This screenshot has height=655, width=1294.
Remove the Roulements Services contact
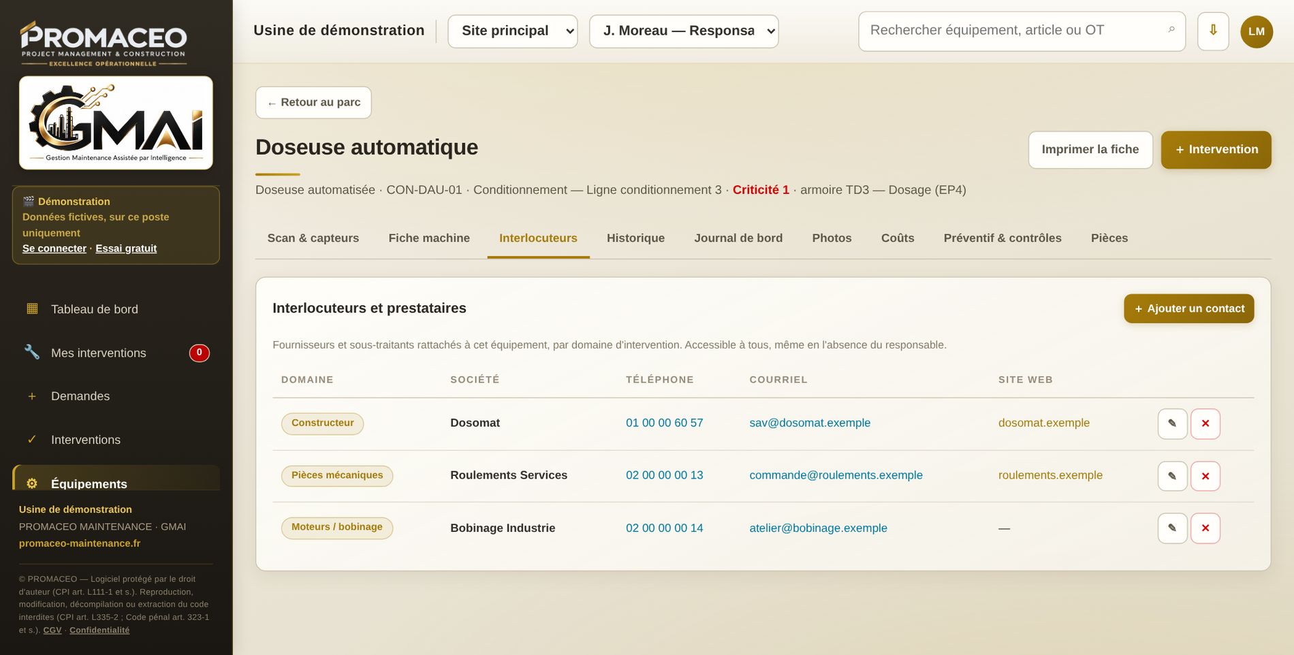point(1205,476)
